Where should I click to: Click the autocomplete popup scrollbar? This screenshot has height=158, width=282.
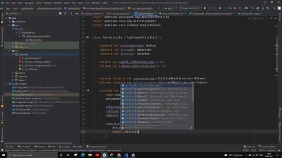point(193,93)
